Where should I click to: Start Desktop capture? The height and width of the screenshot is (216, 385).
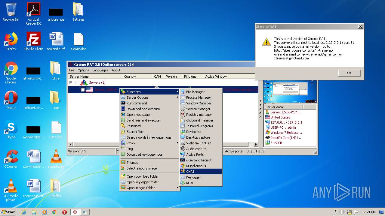click(201, 137)
